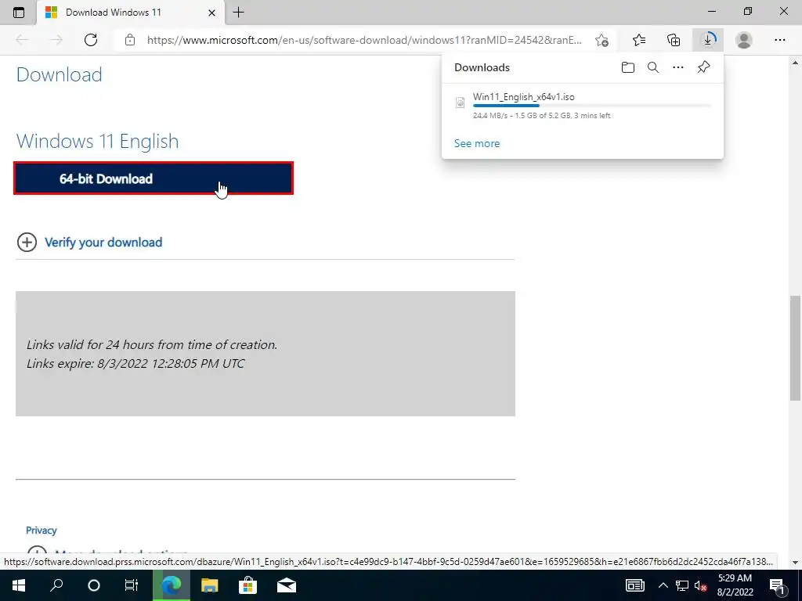
Task: Click the 64-bit Download button
Action: [x=154, y=178]
